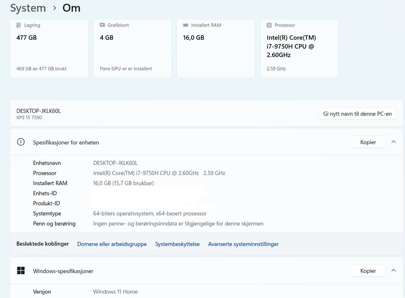This screenshot has width=405, height=298.
Task: Open the Systembeskyttelse link
Action: [177, 244]
